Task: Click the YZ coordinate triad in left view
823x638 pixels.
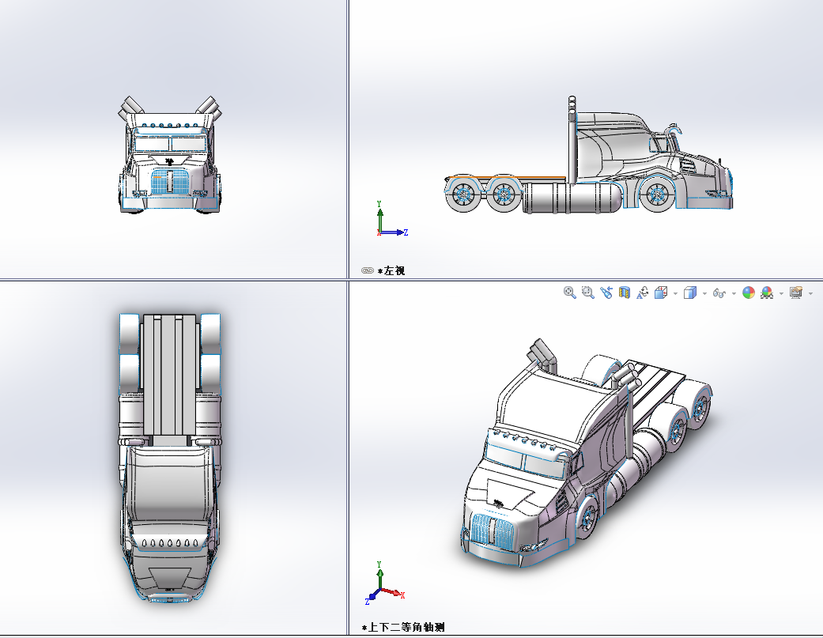Action: pos(391,219)
